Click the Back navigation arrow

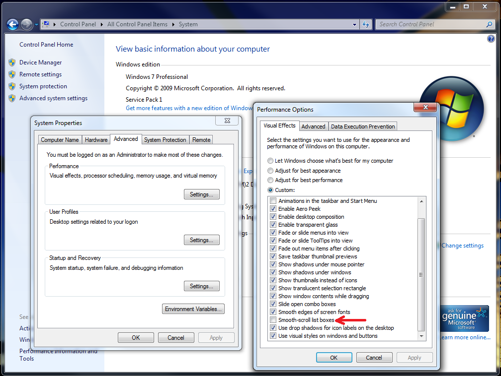click(x=13, y=25)
